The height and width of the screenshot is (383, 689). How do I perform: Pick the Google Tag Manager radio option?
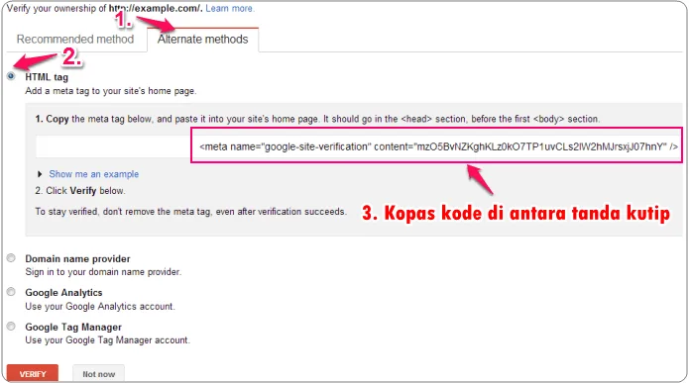[11, 326]
